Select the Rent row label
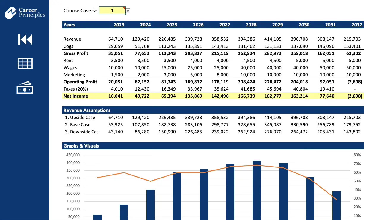The width and height of the screenshot is (368, 220). point(68,60)
